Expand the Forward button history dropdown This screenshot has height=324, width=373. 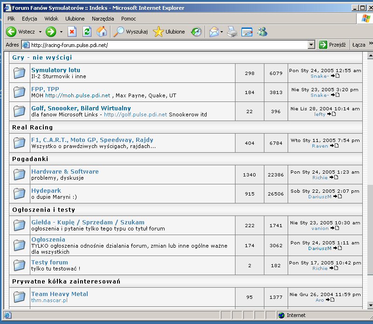[x=61, y=32]
